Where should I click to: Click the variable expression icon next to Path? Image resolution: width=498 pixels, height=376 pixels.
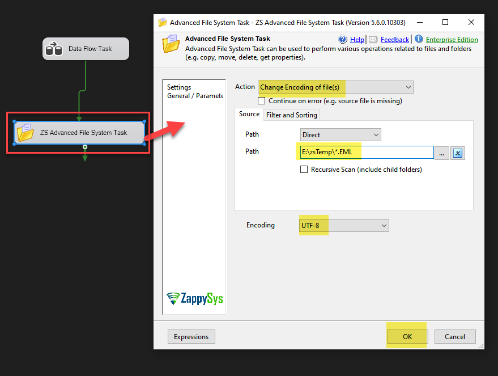(458, 153)
